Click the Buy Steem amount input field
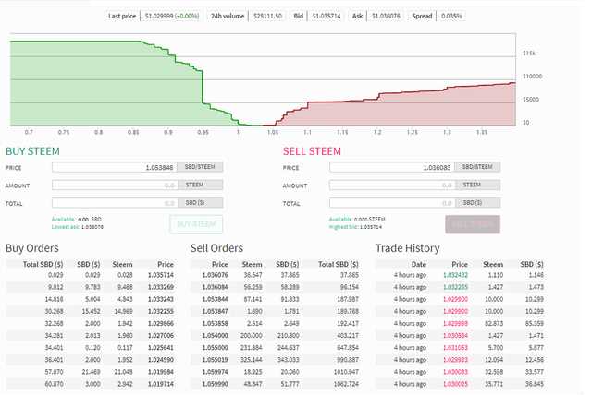Screen dimensions: 592x395 115,185
